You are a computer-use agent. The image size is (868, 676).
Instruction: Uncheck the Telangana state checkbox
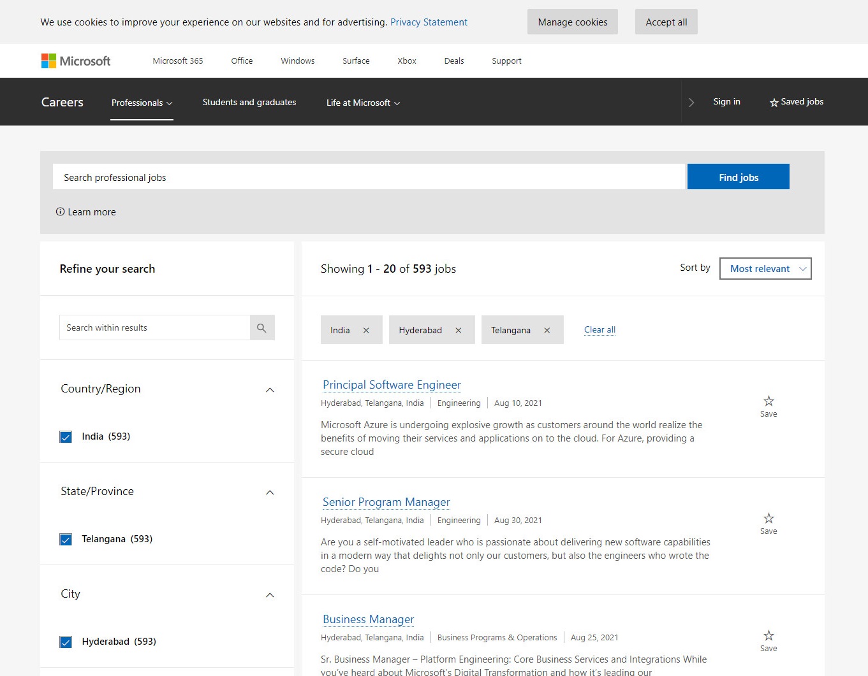coord(66,539)
